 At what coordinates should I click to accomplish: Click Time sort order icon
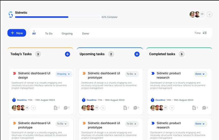click(x=205, y=33)
